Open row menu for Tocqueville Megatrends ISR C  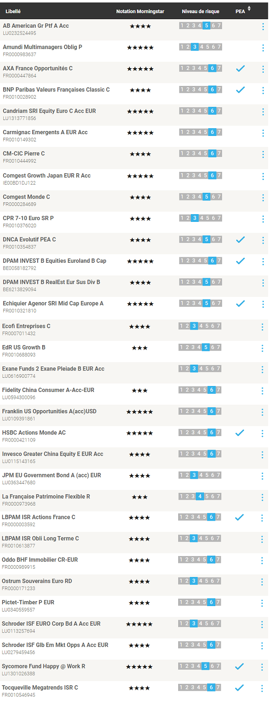263,688
